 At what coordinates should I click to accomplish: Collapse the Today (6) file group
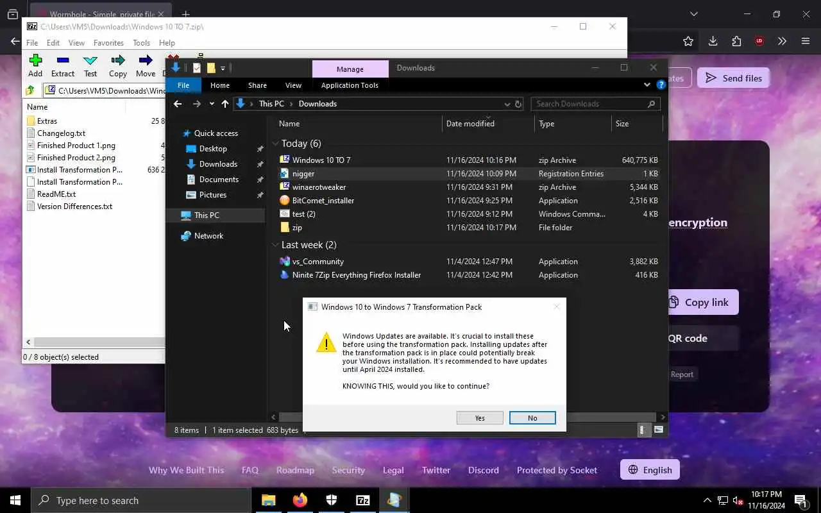(x=275, y=144)
